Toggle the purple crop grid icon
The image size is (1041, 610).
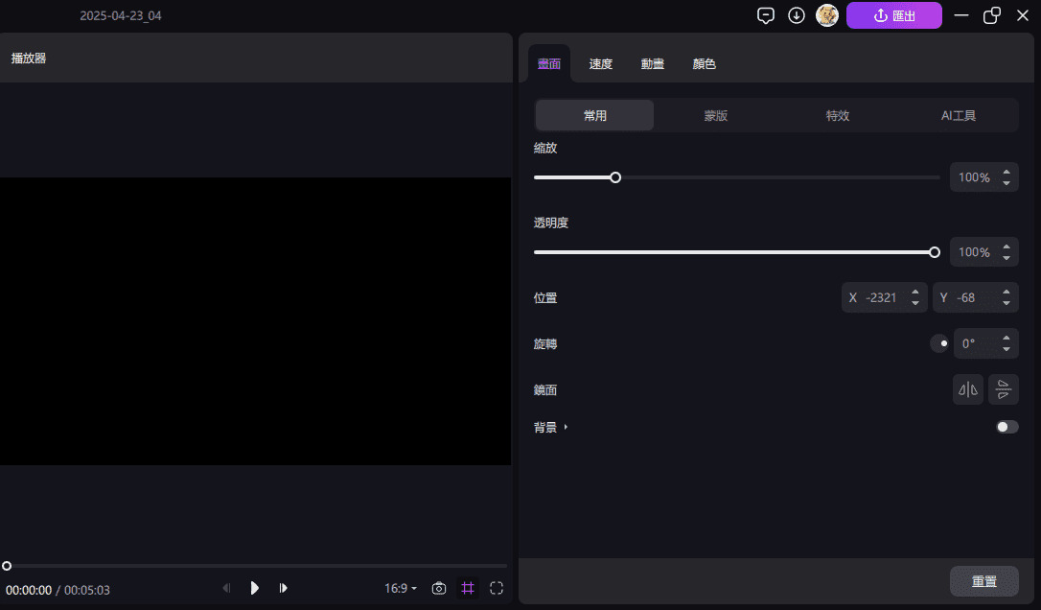pos(468,588)
